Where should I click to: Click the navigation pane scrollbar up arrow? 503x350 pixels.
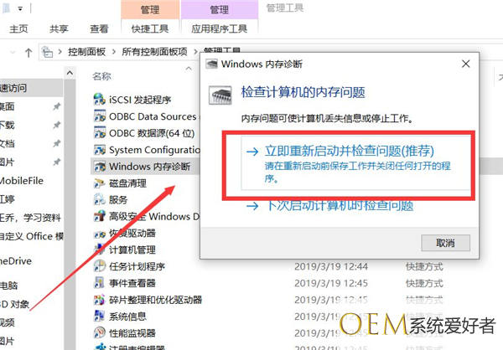click(x=70, y=73)
